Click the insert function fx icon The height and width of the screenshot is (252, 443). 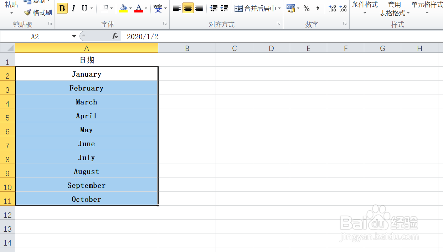pyautogui.click(x=115, y=36)
